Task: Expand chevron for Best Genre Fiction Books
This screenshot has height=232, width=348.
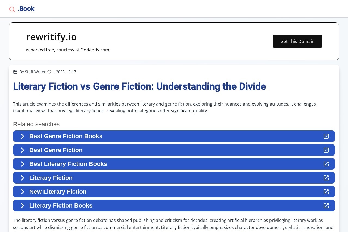Action: 23,136
